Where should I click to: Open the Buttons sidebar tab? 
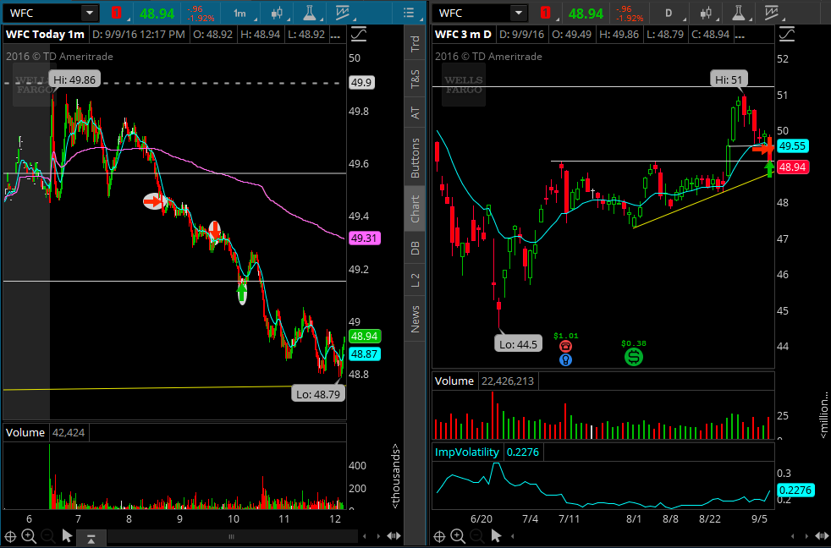click(x=415, y=158)
